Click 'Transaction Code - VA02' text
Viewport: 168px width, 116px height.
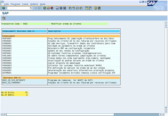pos(14,24)
